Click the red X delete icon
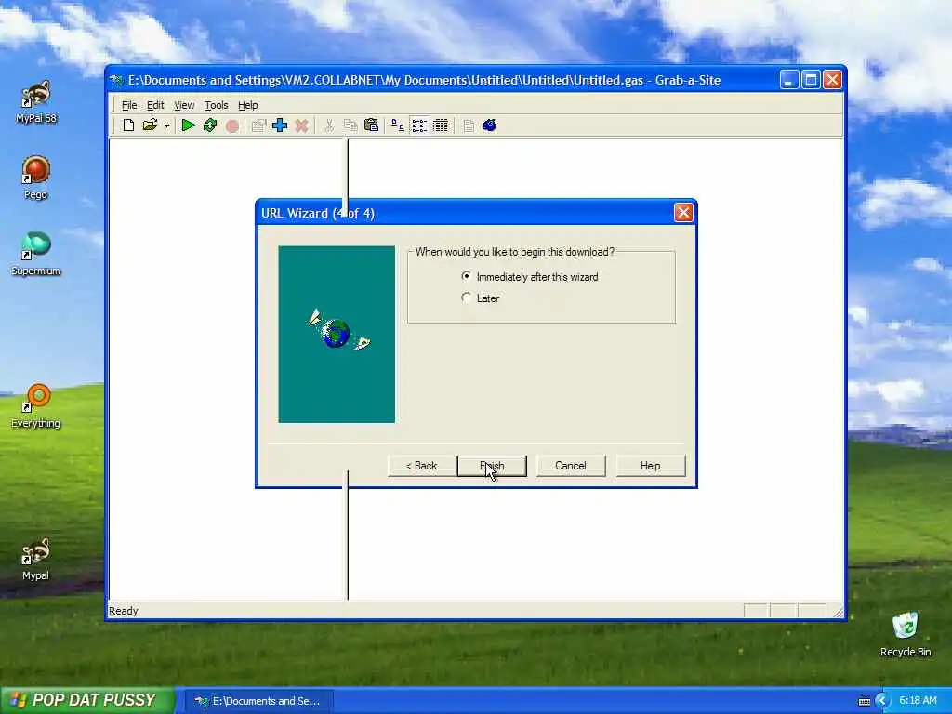This screenshot has width=952, height=714. (x=301, y=126)
